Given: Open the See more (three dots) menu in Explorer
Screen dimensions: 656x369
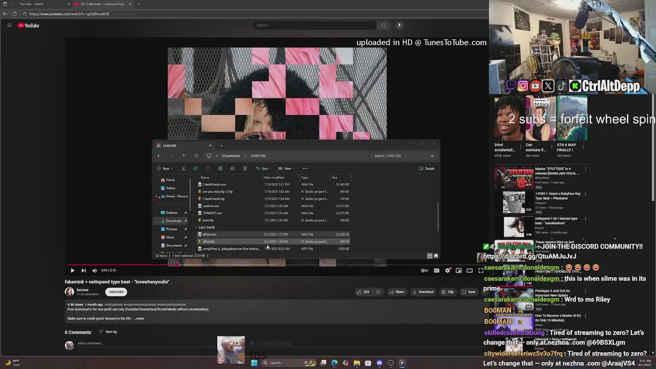Looking at the screenshot, I should pyautogui.click(x=305, y=169).
